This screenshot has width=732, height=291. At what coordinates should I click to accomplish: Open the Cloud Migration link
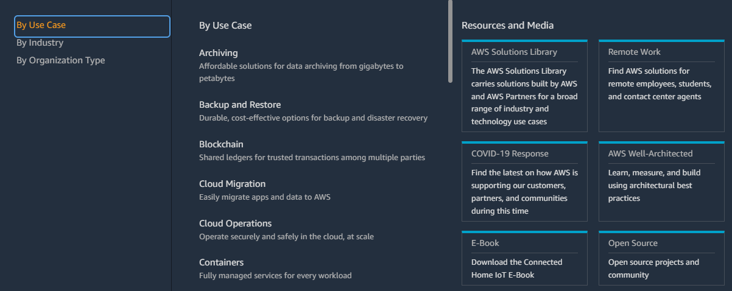click(232, 184)
